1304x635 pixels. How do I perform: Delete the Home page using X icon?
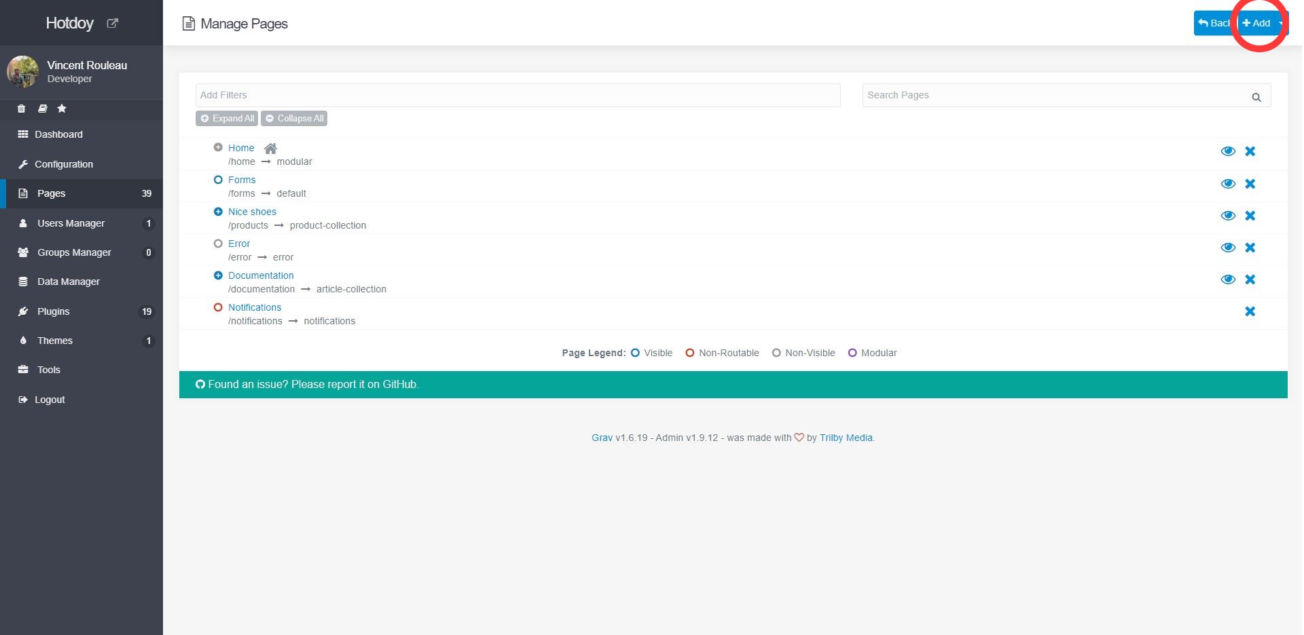(x=1250, y=151)
